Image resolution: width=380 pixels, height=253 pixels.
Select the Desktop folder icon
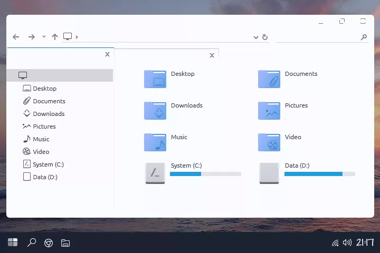tap(155, 79)
